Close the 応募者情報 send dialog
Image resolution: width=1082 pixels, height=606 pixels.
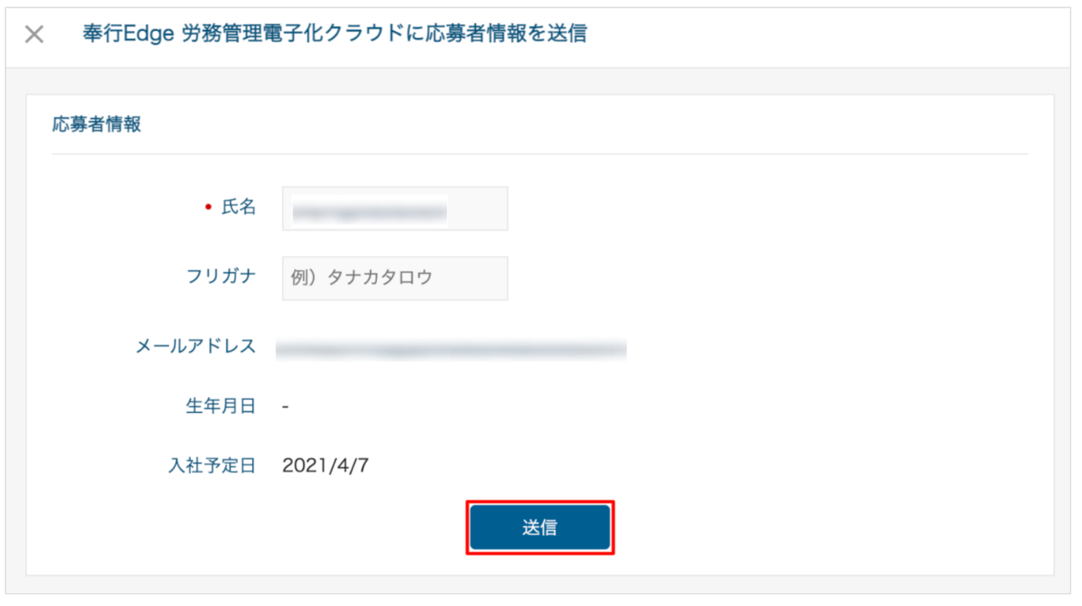34,34
